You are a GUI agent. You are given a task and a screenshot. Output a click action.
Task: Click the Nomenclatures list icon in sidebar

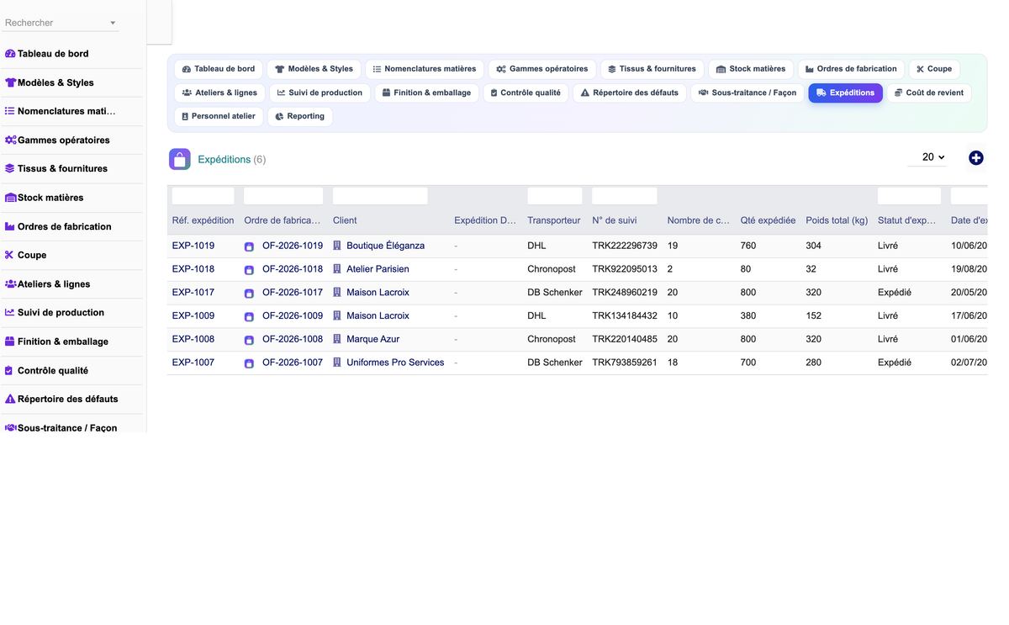(x=10, y=111)
